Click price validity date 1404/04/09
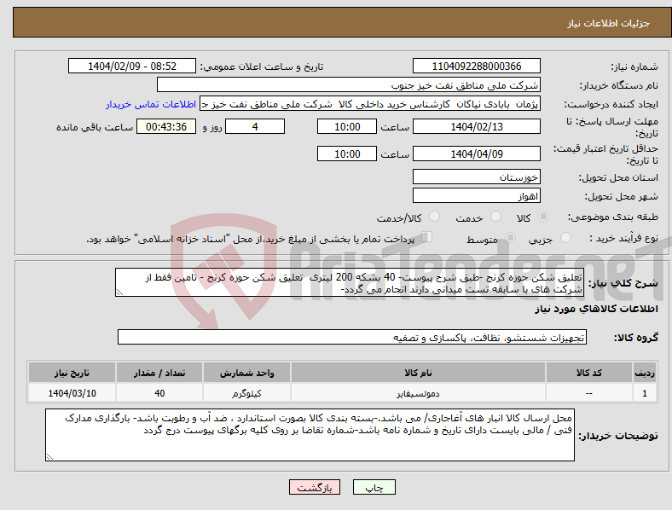Screen dimensions: 672x510 pos(476,154)
